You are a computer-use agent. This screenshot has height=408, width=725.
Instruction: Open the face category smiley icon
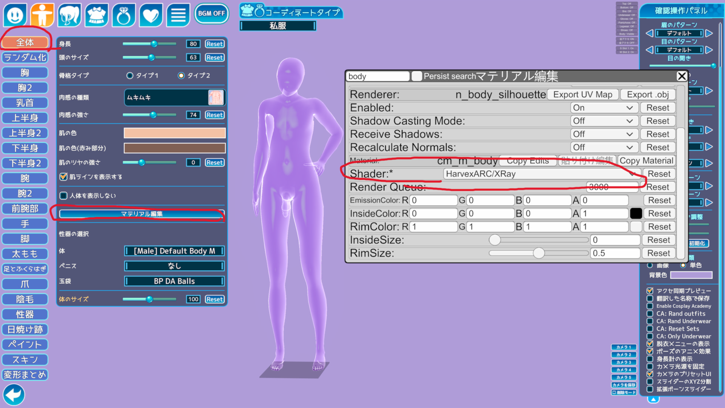coord(15,15)
